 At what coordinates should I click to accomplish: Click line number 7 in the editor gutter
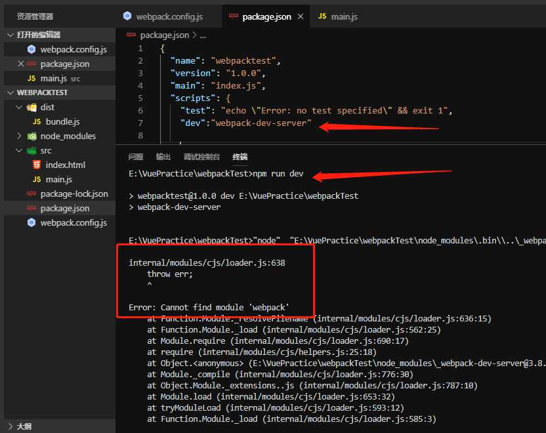point(140,123)
